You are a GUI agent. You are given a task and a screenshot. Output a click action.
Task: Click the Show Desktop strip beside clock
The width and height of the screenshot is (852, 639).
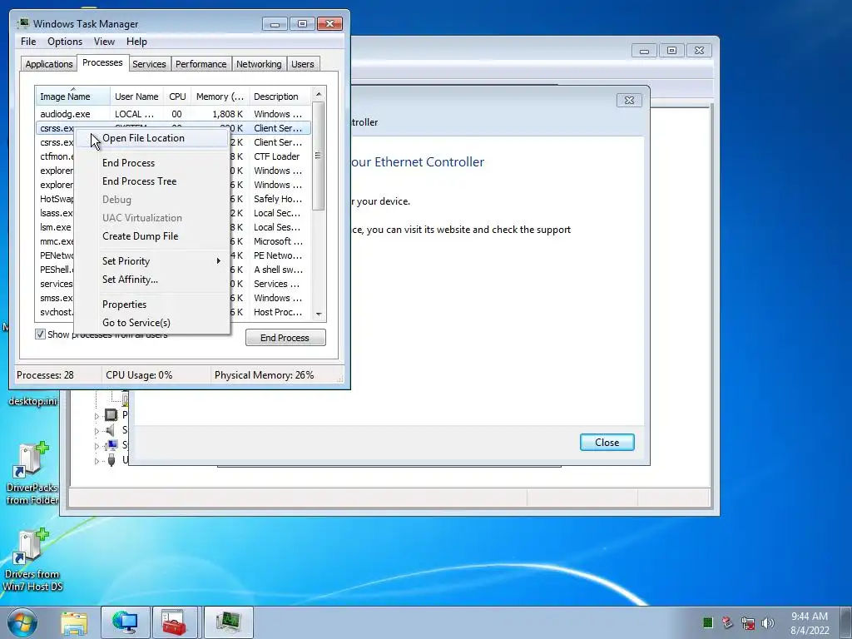point(846,622)
